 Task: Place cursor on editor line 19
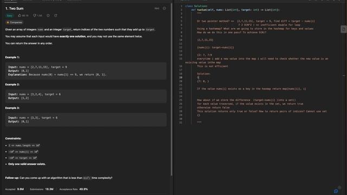(x=198, y=77)
